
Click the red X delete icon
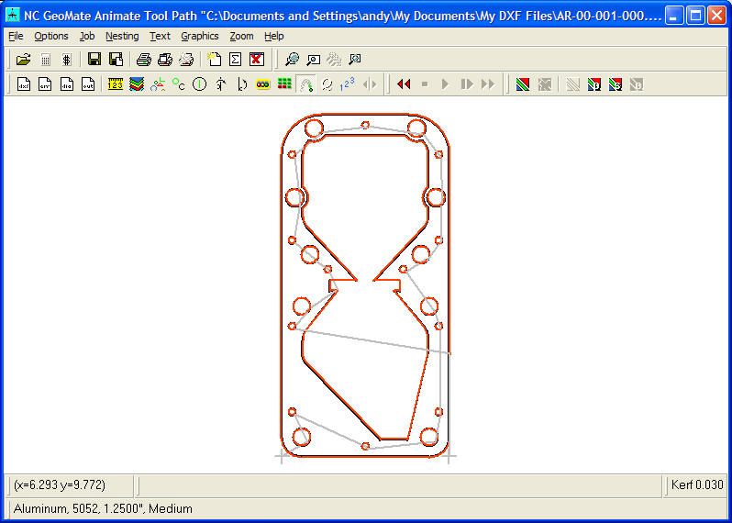click(x=257, y=60)
